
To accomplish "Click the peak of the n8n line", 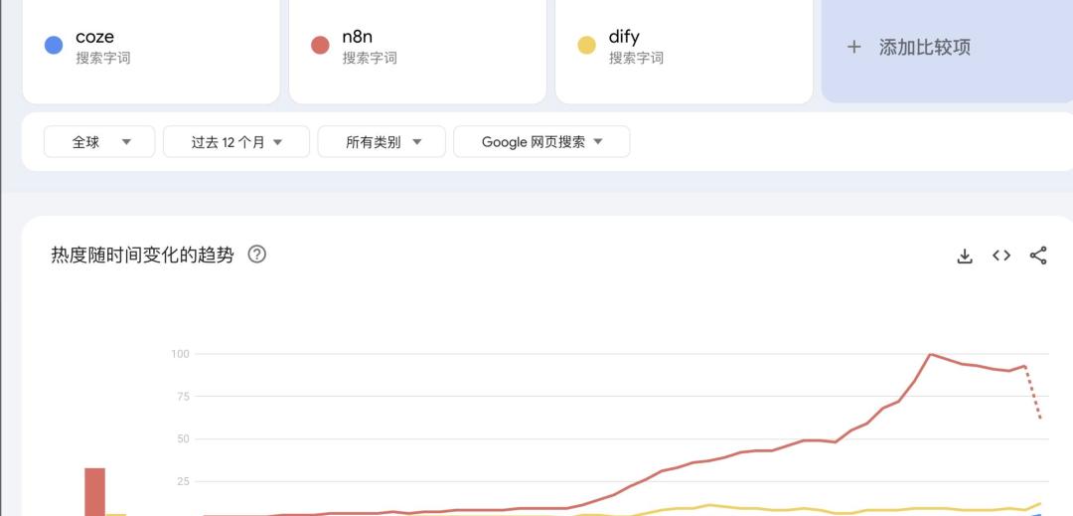I will pos(931,354).
